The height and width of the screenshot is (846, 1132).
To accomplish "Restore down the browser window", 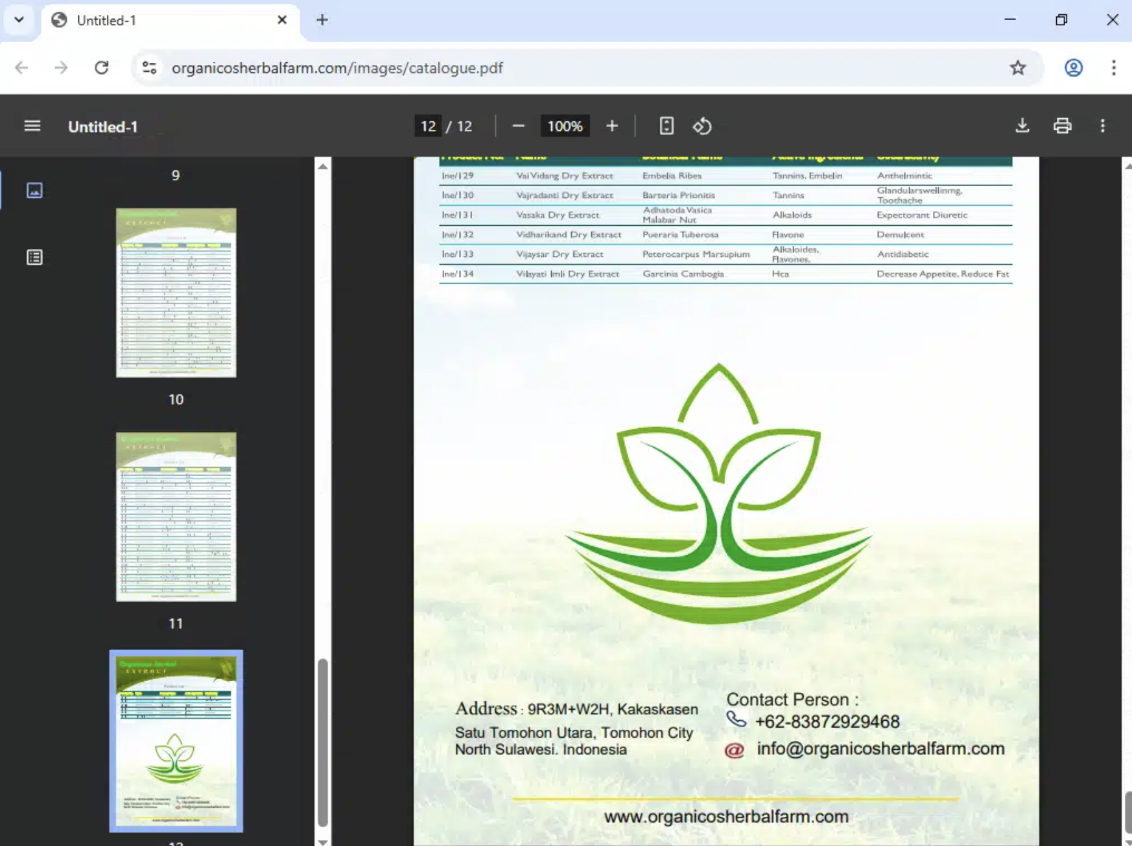I will pos(1061,20).
